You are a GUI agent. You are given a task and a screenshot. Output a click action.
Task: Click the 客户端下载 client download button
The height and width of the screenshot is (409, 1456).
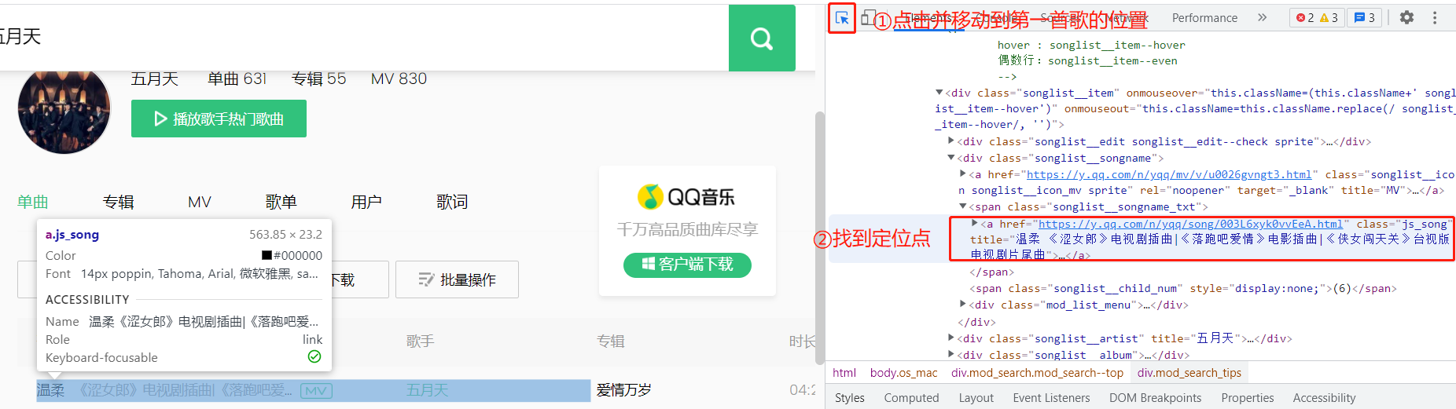coord(687,265)
